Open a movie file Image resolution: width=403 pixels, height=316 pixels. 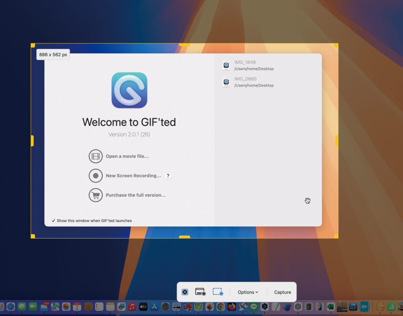[127, 156]
